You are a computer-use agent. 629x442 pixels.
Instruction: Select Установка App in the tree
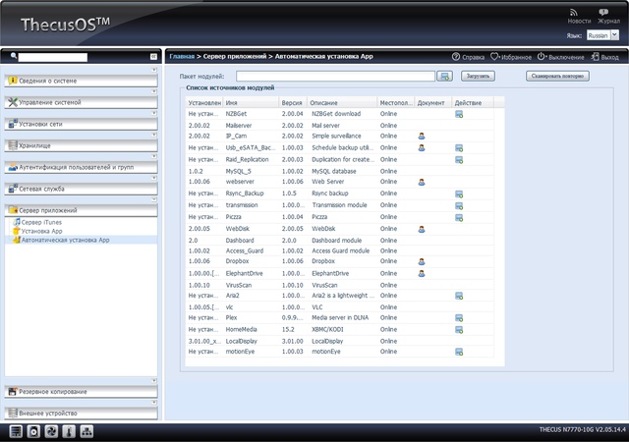pyautogui.click(x=41, y=231)
